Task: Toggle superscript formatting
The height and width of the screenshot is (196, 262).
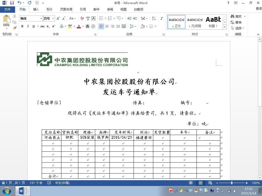Action: tap(54, 26)
